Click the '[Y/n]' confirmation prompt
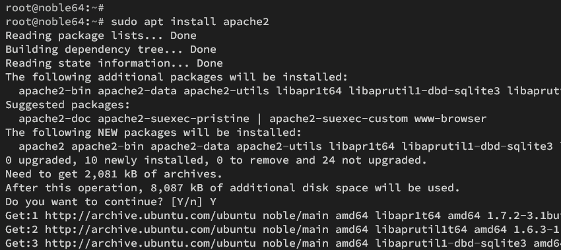 pyautogui.click(x=186, y=202)
